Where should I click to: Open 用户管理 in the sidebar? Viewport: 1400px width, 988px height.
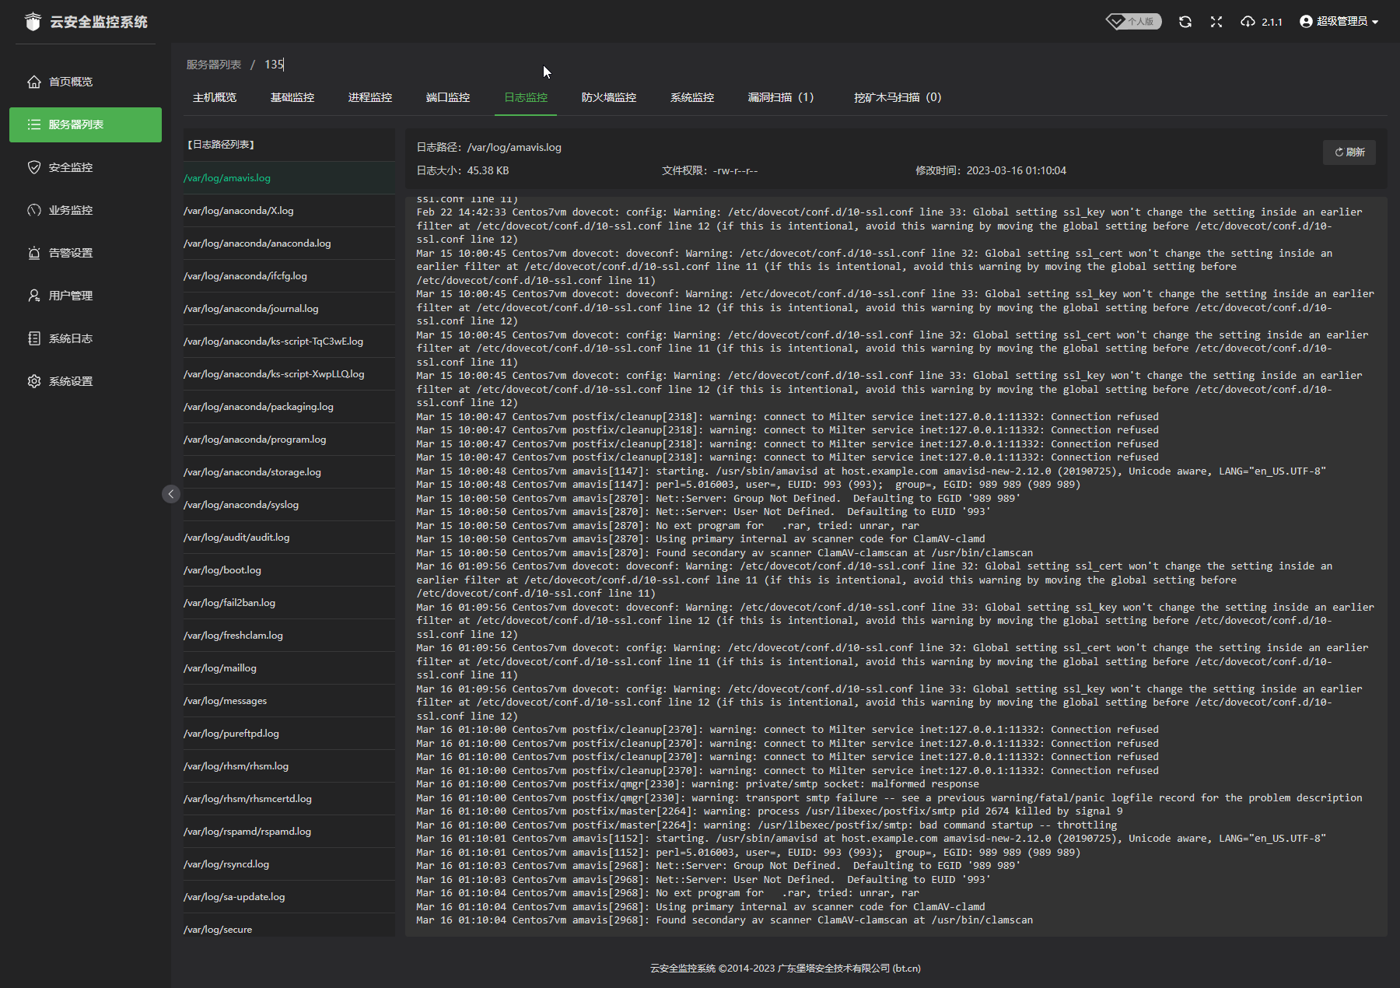pos(70,296)
